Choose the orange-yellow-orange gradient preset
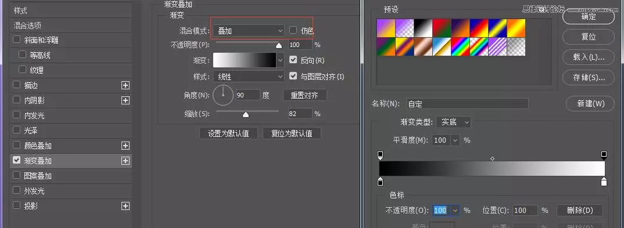This screenshot has height=228, width=624. [516, 28]
